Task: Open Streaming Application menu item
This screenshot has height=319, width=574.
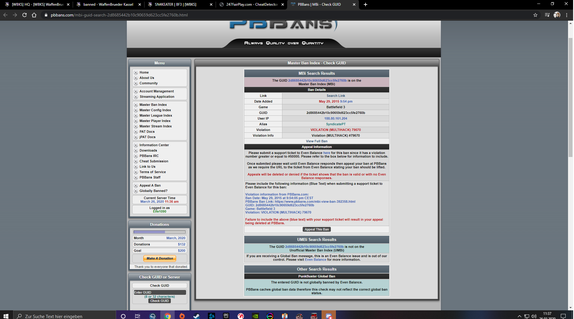Action: pyautogui.click(x=157, y=97)
